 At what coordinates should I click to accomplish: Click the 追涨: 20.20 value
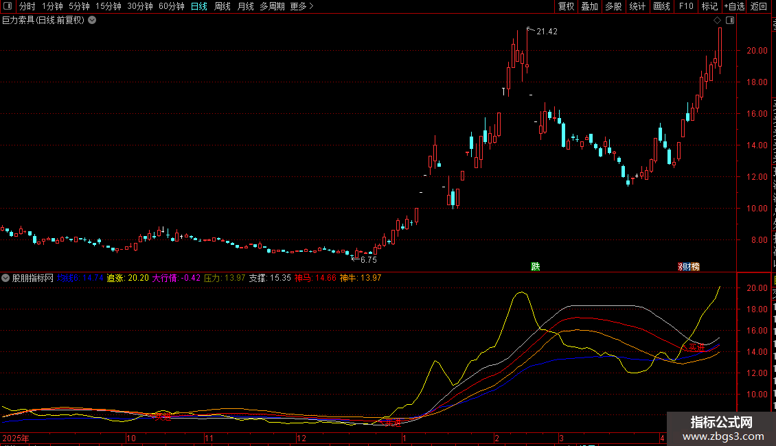(x=128, y=278)
